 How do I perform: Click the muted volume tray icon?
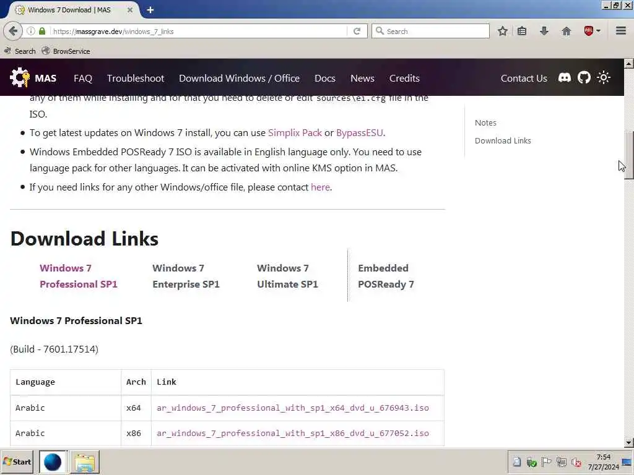(x=576, y=462)
